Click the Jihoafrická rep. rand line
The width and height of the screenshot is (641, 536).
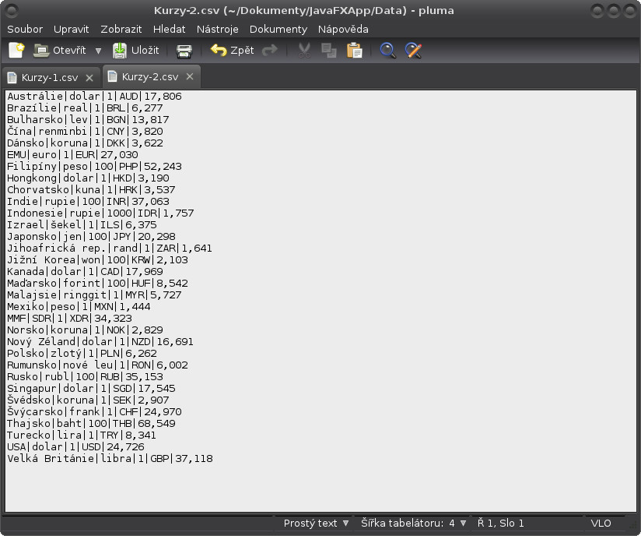110,249
